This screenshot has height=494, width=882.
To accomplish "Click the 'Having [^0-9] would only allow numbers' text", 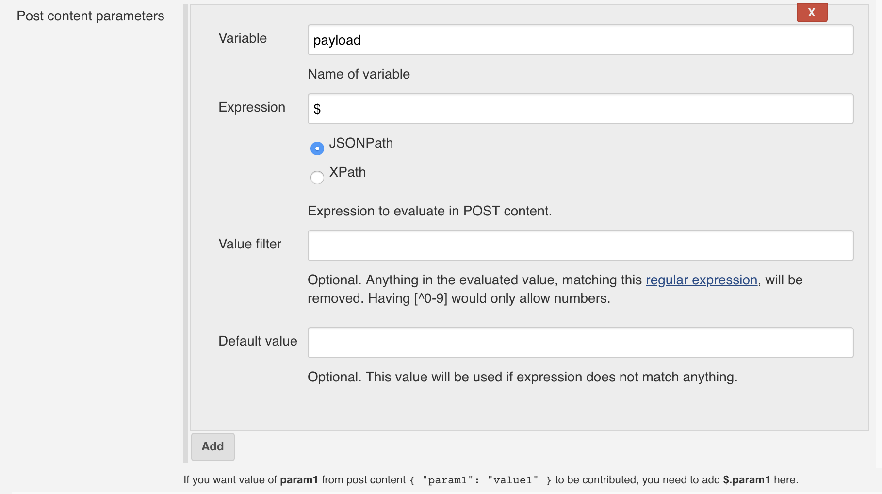I will 488,298.
